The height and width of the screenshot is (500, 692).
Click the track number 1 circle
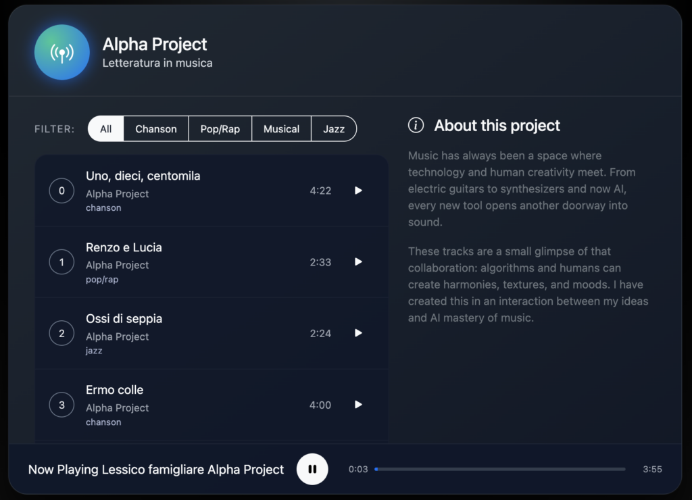pyautogui.click(x=61, y=262)
